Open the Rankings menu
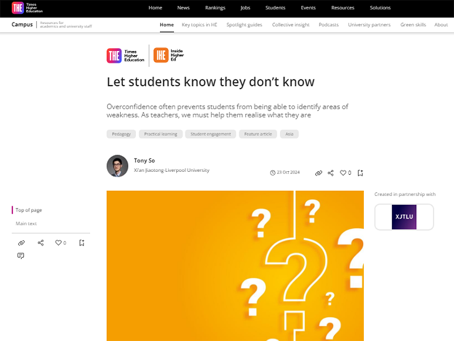The image size is (454, 341). pos(215,8)
